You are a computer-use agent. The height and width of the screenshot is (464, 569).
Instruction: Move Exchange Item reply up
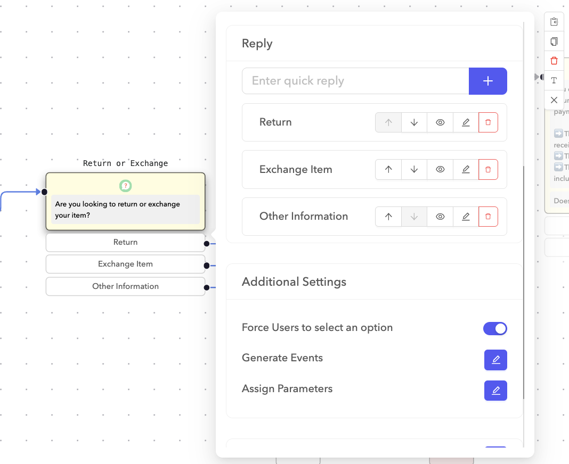[388, 169]
